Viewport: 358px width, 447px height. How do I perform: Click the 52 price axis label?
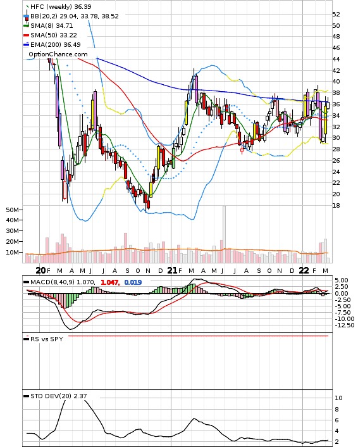[336, 15]
